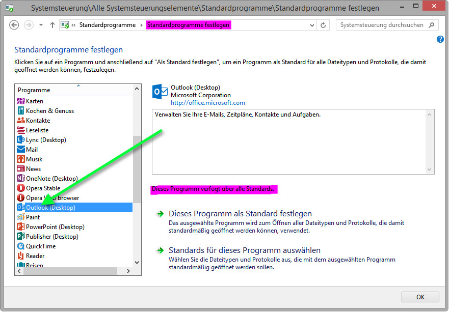449x312 pixels.
Task: Select Publisher (Desktop) entry text
Action: 52,237
